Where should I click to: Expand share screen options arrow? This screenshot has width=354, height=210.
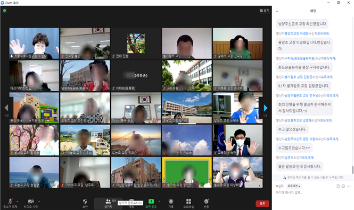pyautogui.click(x=159, y=201)
